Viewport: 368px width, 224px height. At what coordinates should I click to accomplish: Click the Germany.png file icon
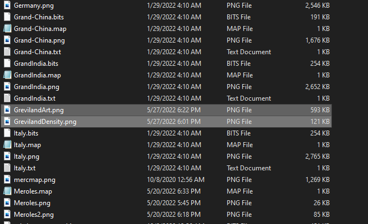click(7, 5)
